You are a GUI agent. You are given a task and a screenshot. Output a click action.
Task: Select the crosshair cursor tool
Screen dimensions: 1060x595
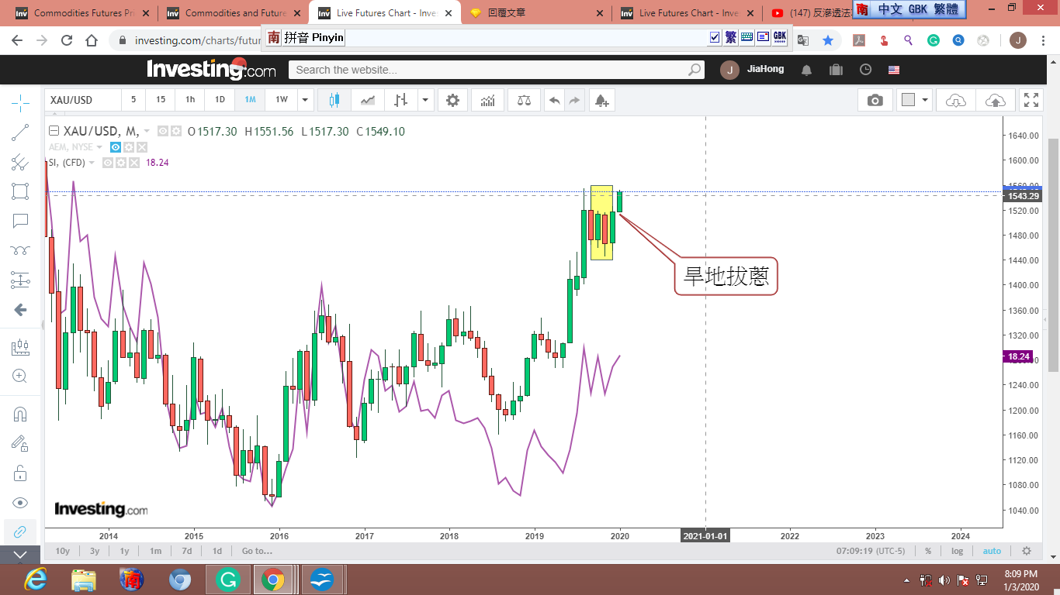tap(20, 102)
